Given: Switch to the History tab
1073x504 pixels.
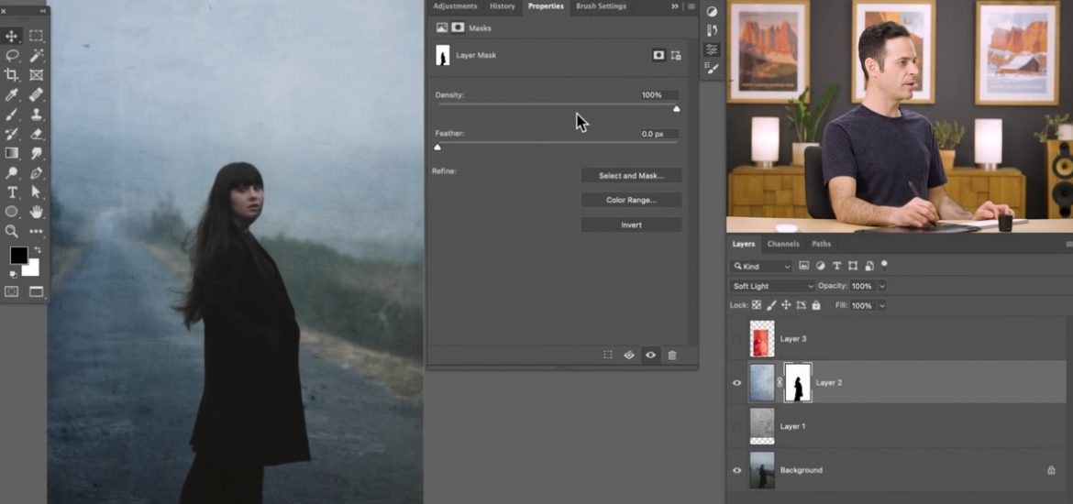Looking at the screenshot, I should point(503,6).
